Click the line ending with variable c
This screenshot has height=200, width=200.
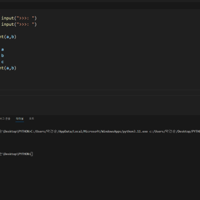click(x=2, y=62)
